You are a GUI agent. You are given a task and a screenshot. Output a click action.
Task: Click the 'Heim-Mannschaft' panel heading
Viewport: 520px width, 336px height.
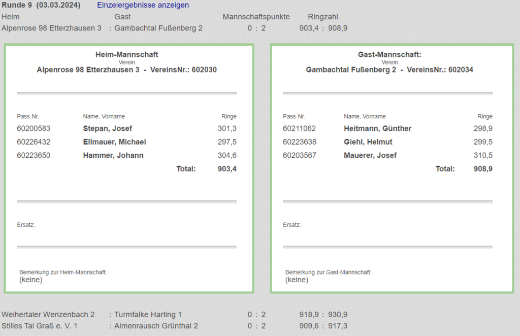click(x=126, y=55)
